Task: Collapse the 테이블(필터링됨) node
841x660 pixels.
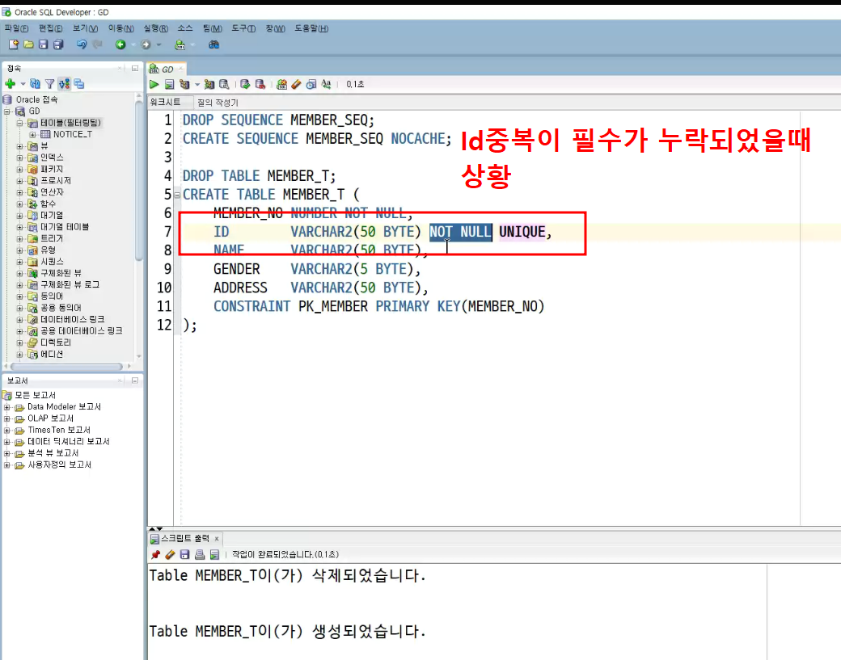Action: 20,123
